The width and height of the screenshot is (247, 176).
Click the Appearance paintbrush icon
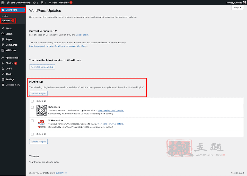[x=3, y=58]
